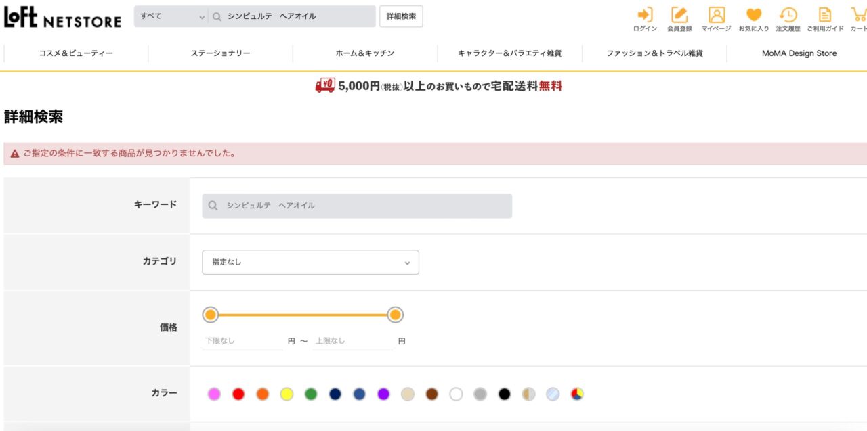This screenshot has height=431, width=867.
Task: Select the red color swatch
Action: point(238,394)
